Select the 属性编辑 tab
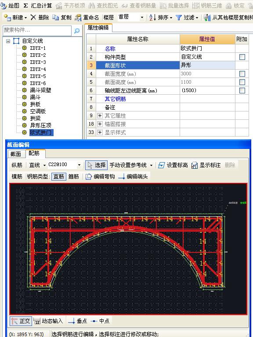253x337 pixels. point(98,28)
